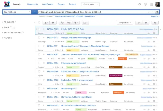Check the DSGN-6172 checkbox

click(39, 38)
